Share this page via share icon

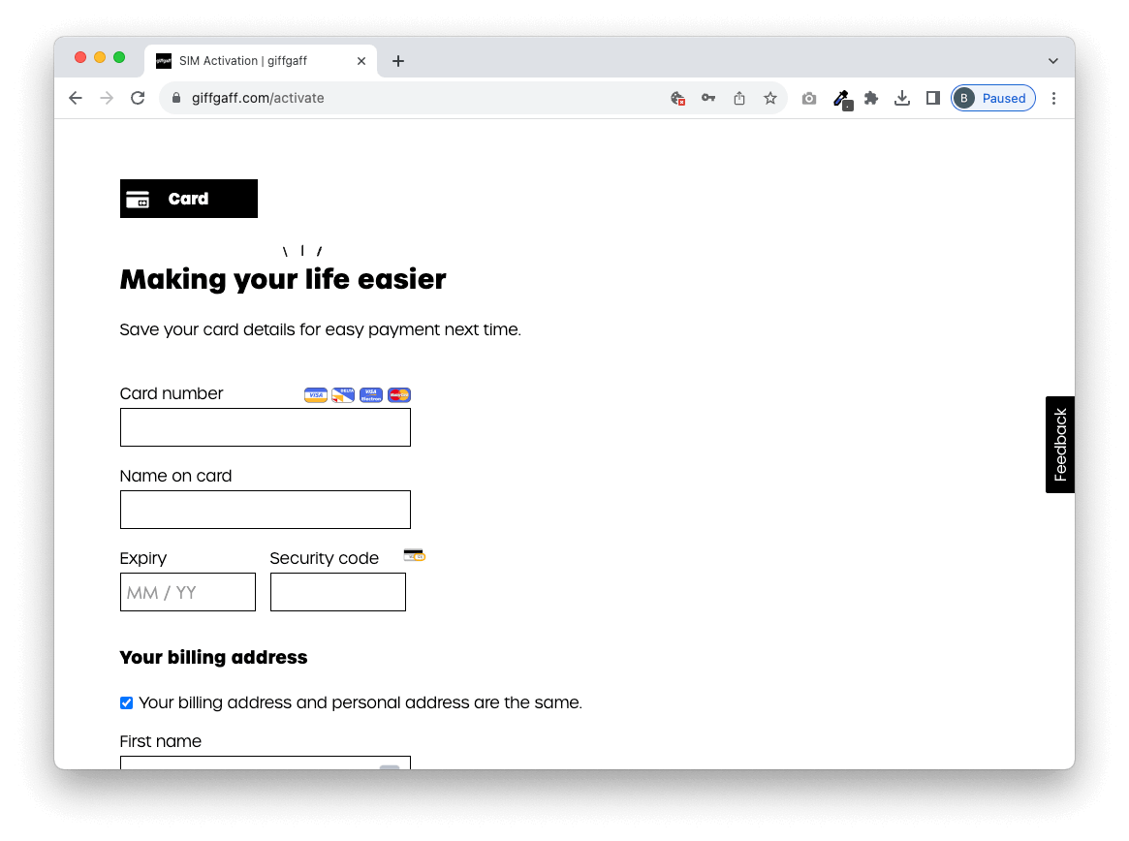point(739,98)
